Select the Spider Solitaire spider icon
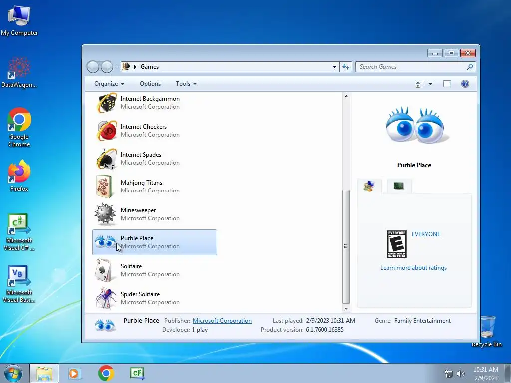511x383 pixels. coord(106,298)
